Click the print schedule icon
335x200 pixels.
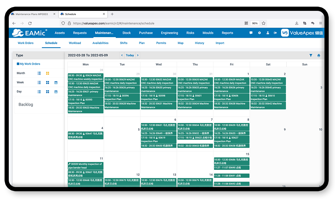319,55
